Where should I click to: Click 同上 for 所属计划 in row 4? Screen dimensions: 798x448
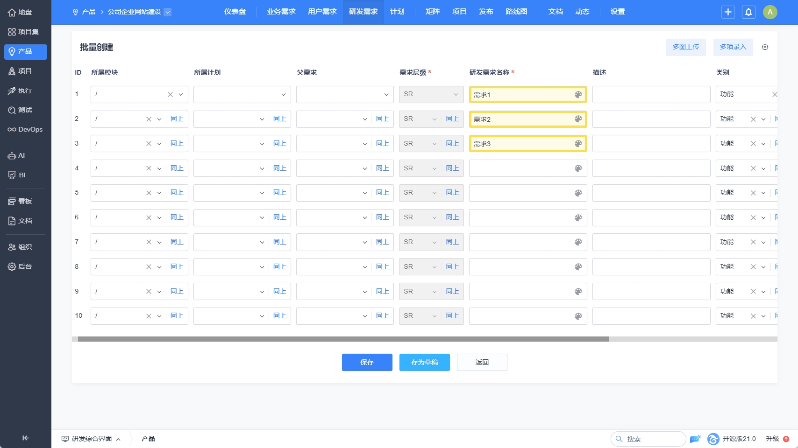[280, 168]
